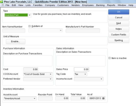
Task: Click the small icon left of File menu
Action: click(x=3, y=5)
